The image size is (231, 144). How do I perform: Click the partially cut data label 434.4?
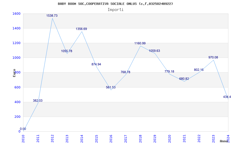227,97
